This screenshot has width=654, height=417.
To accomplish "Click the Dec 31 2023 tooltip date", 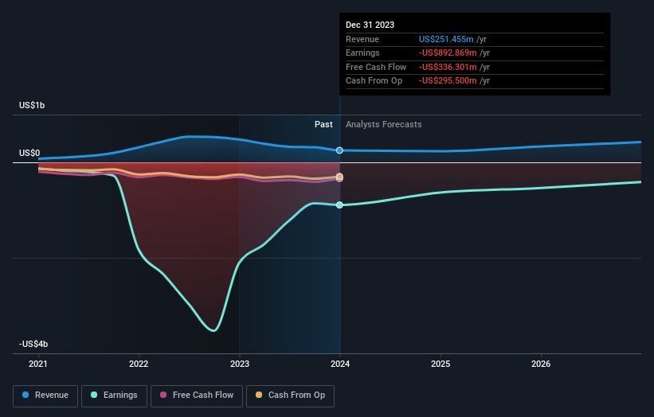I will click(370, 25).
